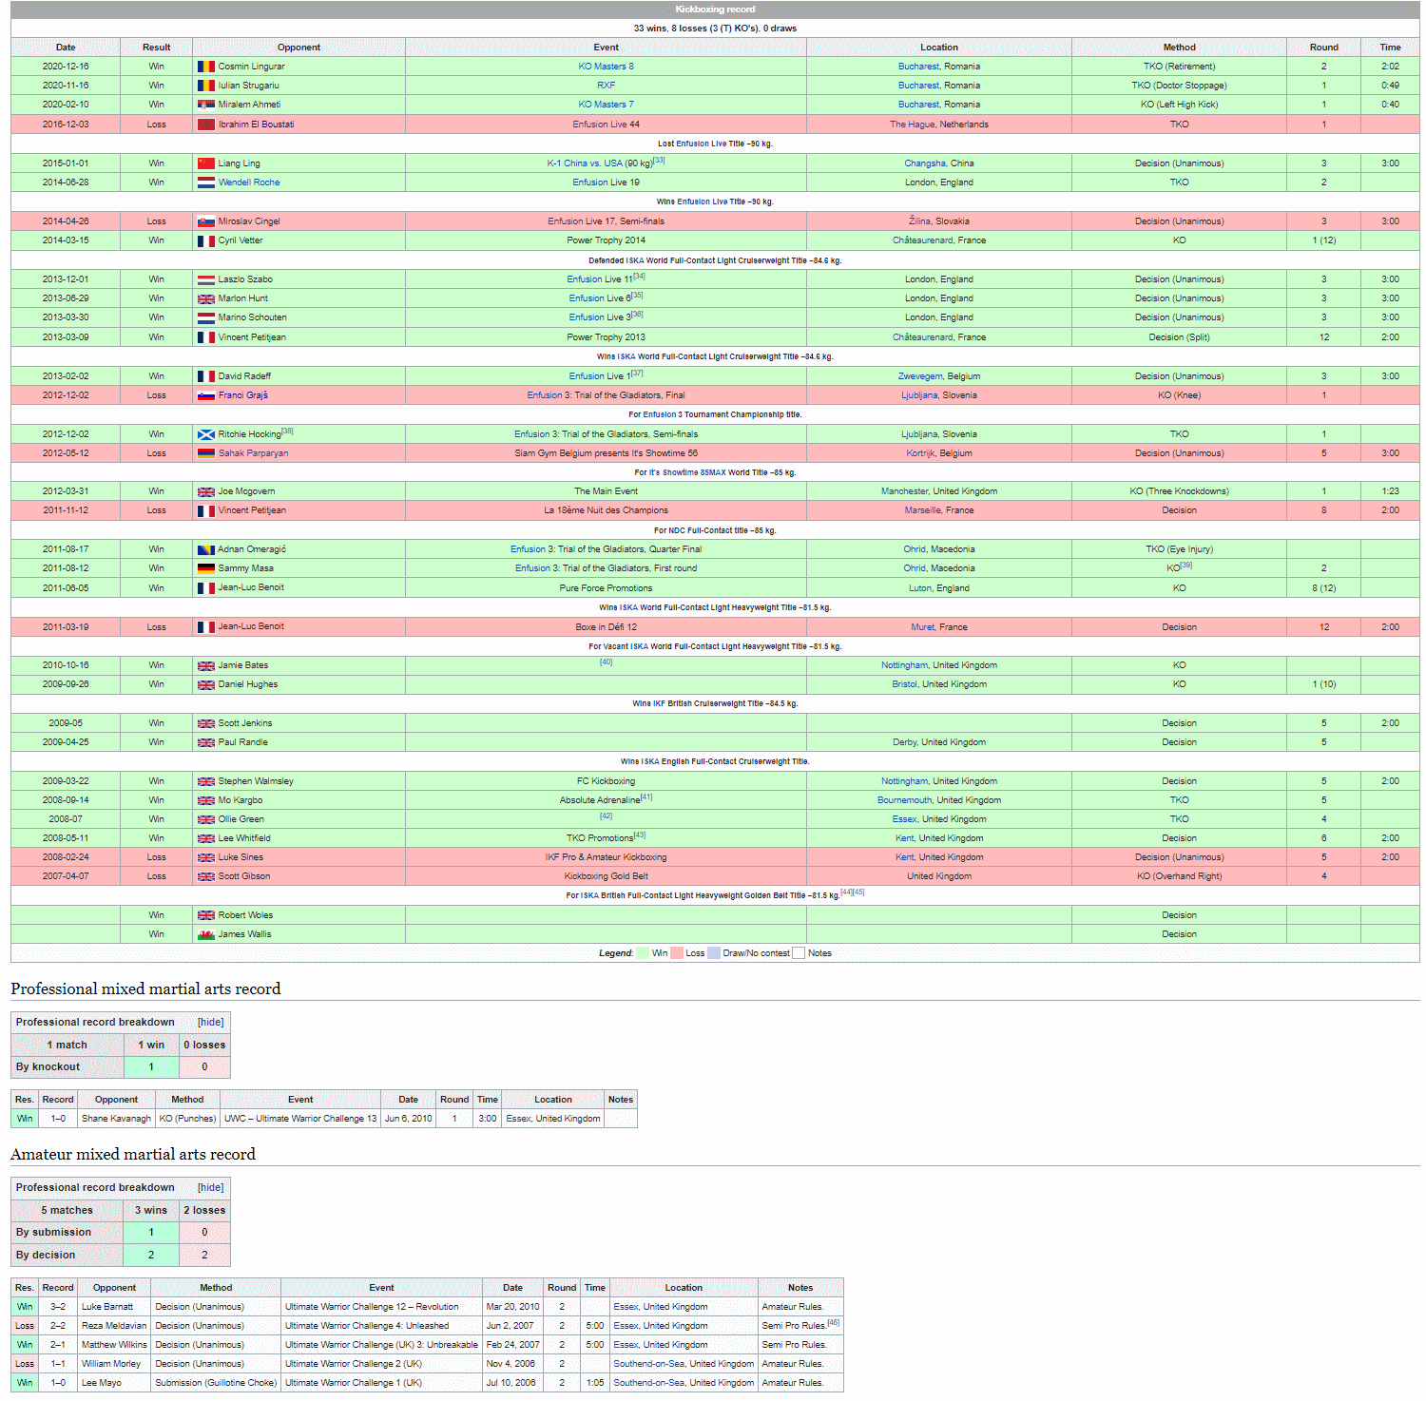Click the Romanian flag beside Cosmin Lingurar
The image size is (1426, 1401).
tap(205, 67)
